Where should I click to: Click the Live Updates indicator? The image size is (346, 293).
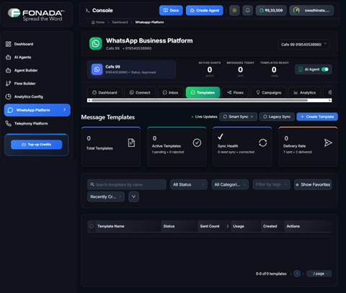(205, 117)
